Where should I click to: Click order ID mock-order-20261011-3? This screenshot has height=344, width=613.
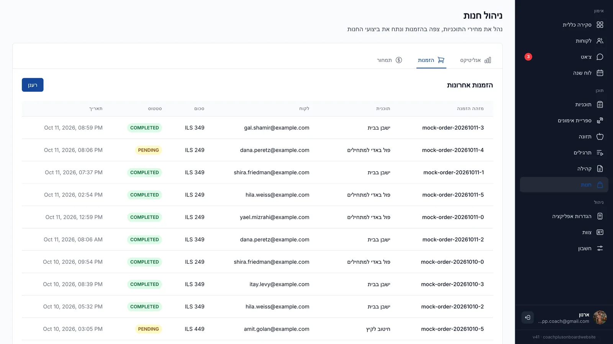(x=453, y=128)
